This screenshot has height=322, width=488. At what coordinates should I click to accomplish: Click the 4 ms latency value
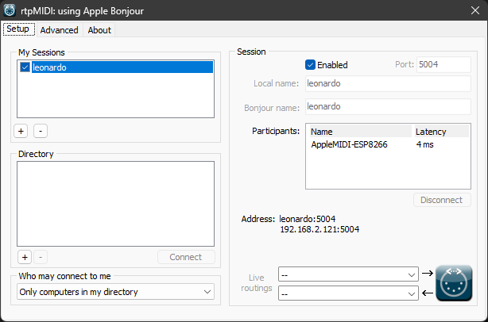point(425,144)
